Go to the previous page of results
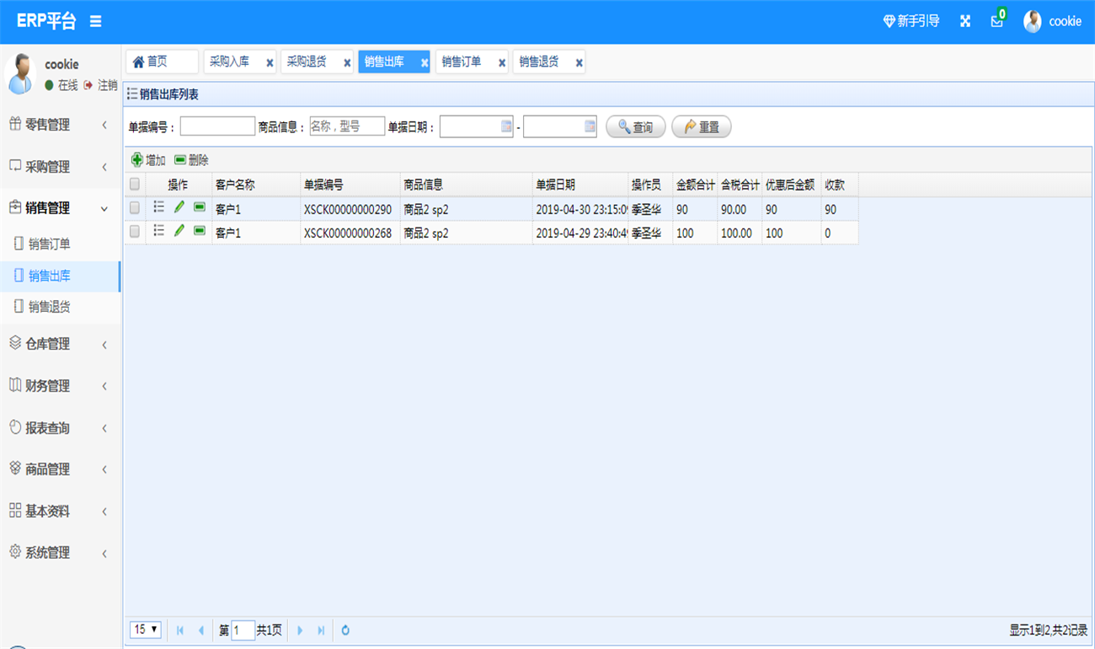Viewport: 1095px width, 649px height. point(200,630)
